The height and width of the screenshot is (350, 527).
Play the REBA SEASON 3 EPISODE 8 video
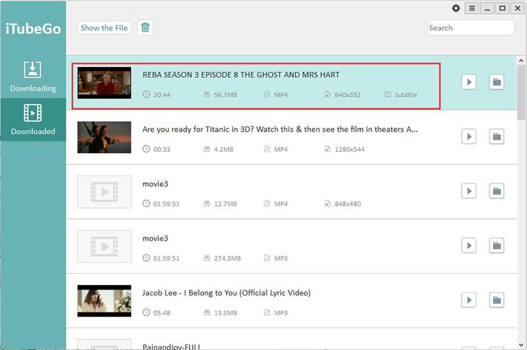click(469, 82)
